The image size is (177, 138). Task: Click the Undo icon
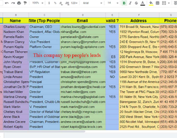[x=7, y=3]
